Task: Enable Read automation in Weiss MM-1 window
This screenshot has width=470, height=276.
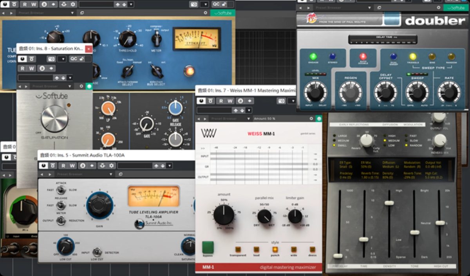Action: (x=221, y=101)
